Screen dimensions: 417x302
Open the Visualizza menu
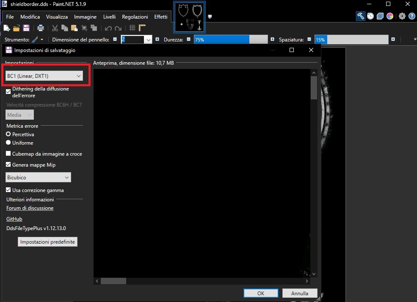57,17
